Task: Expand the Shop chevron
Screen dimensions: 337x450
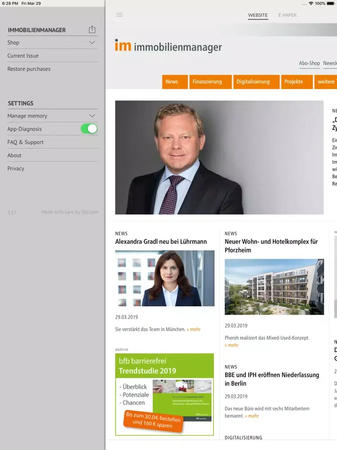Action: click(x=92, y=42)
